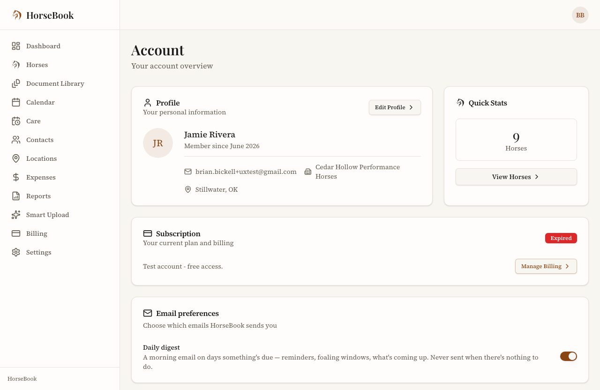The width and height of the screenshot is (600, 390).
Task: Click the Settings gear icon
Action: [x=16, y=252]
